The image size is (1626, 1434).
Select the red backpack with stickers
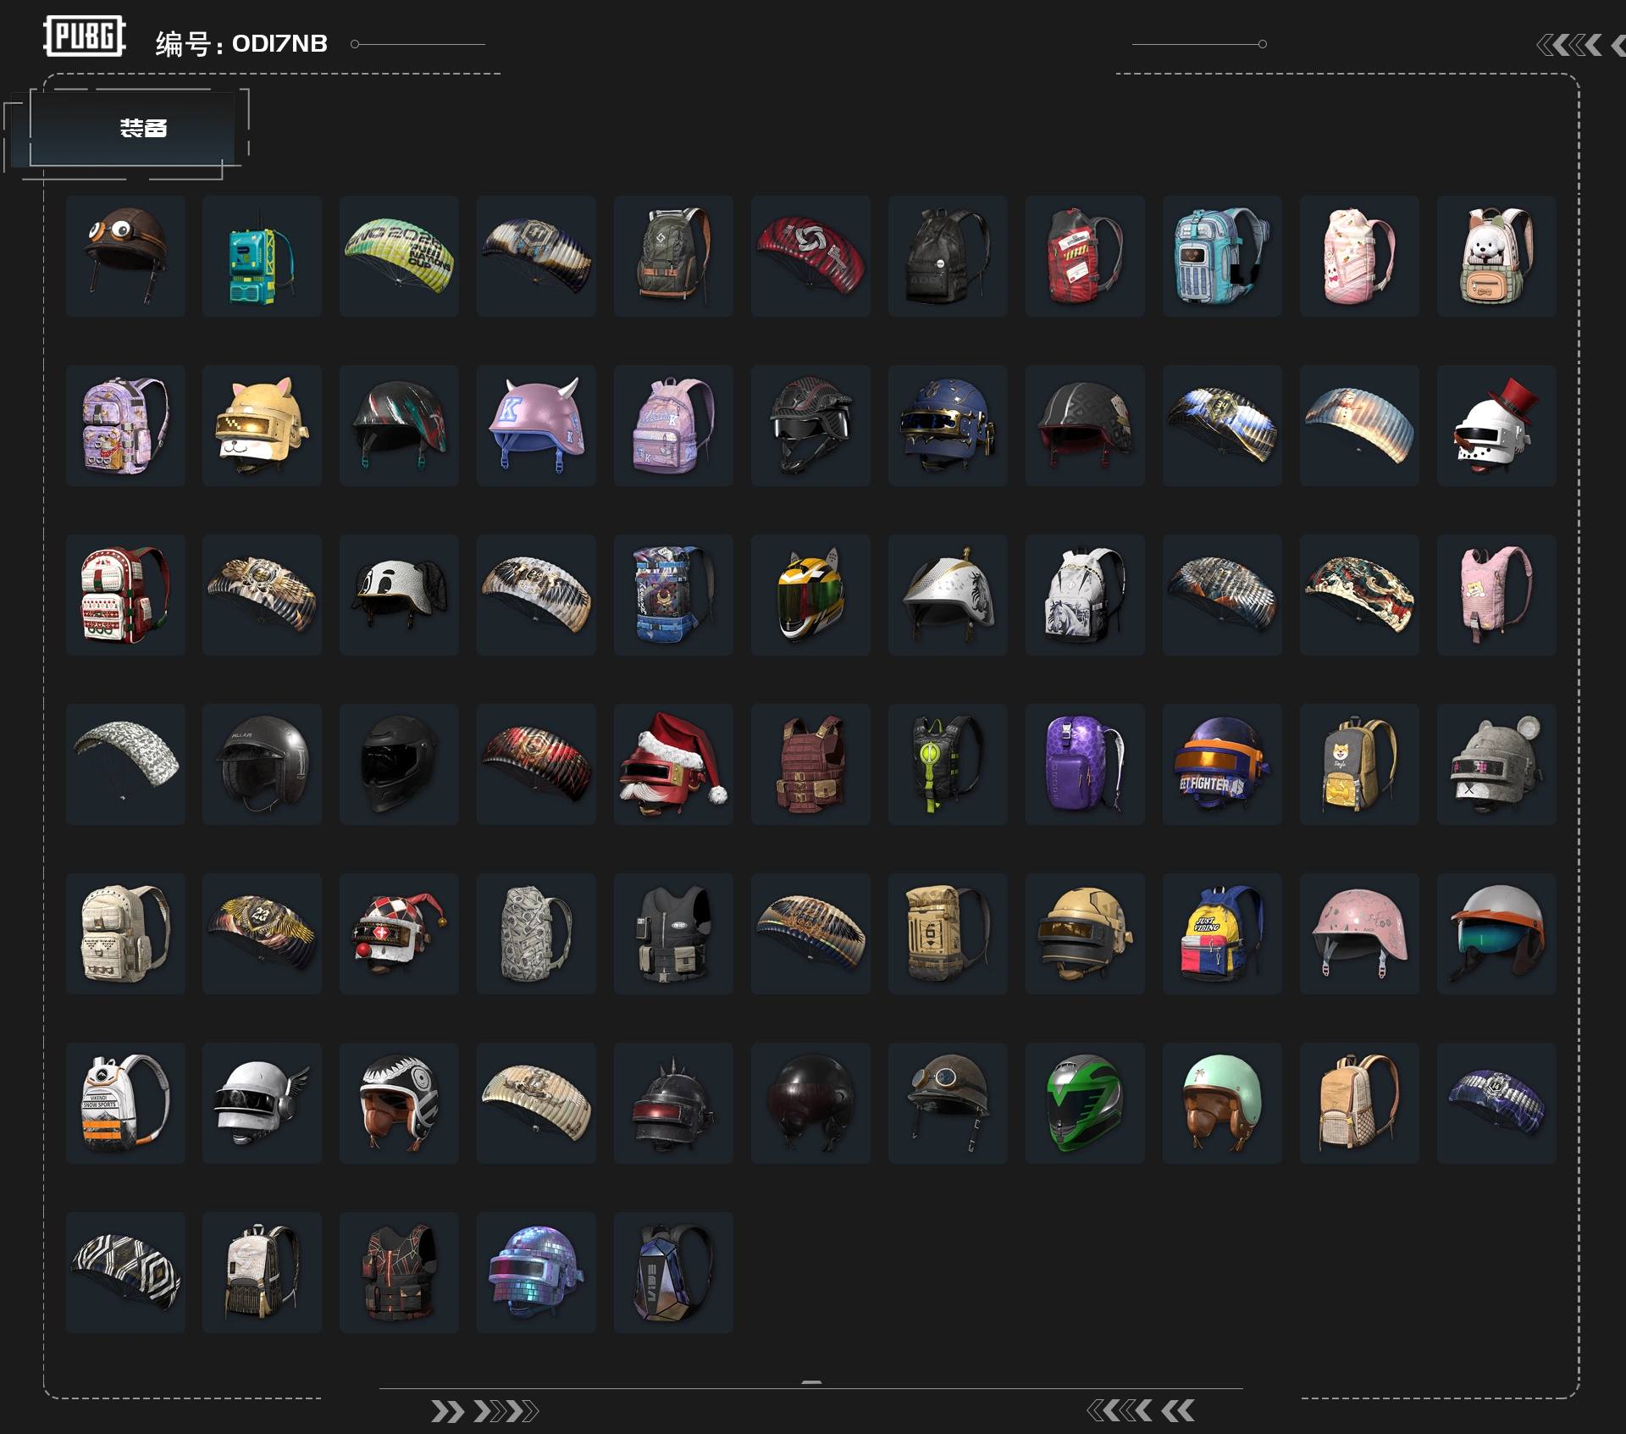click(1085, 256)
